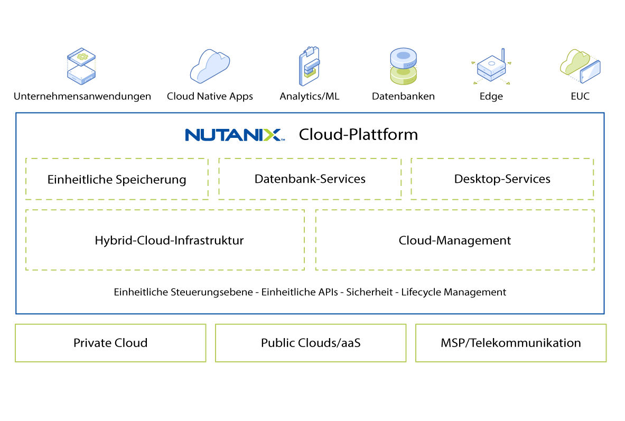This screenshot has width=625, height=421.
Task: Click the Unternehmensanwendungen text label
Action: pos(82,96)
